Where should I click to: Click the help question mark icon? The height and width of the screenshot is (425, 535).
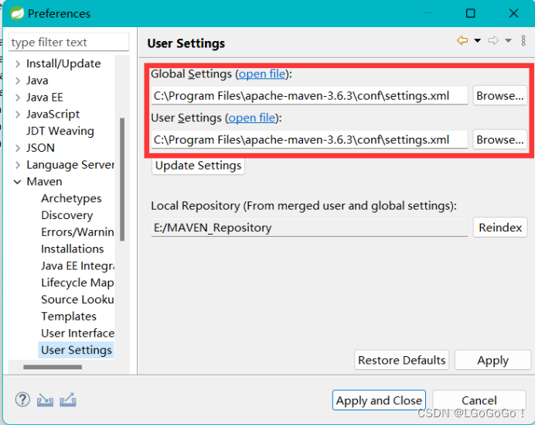(22, 400)
